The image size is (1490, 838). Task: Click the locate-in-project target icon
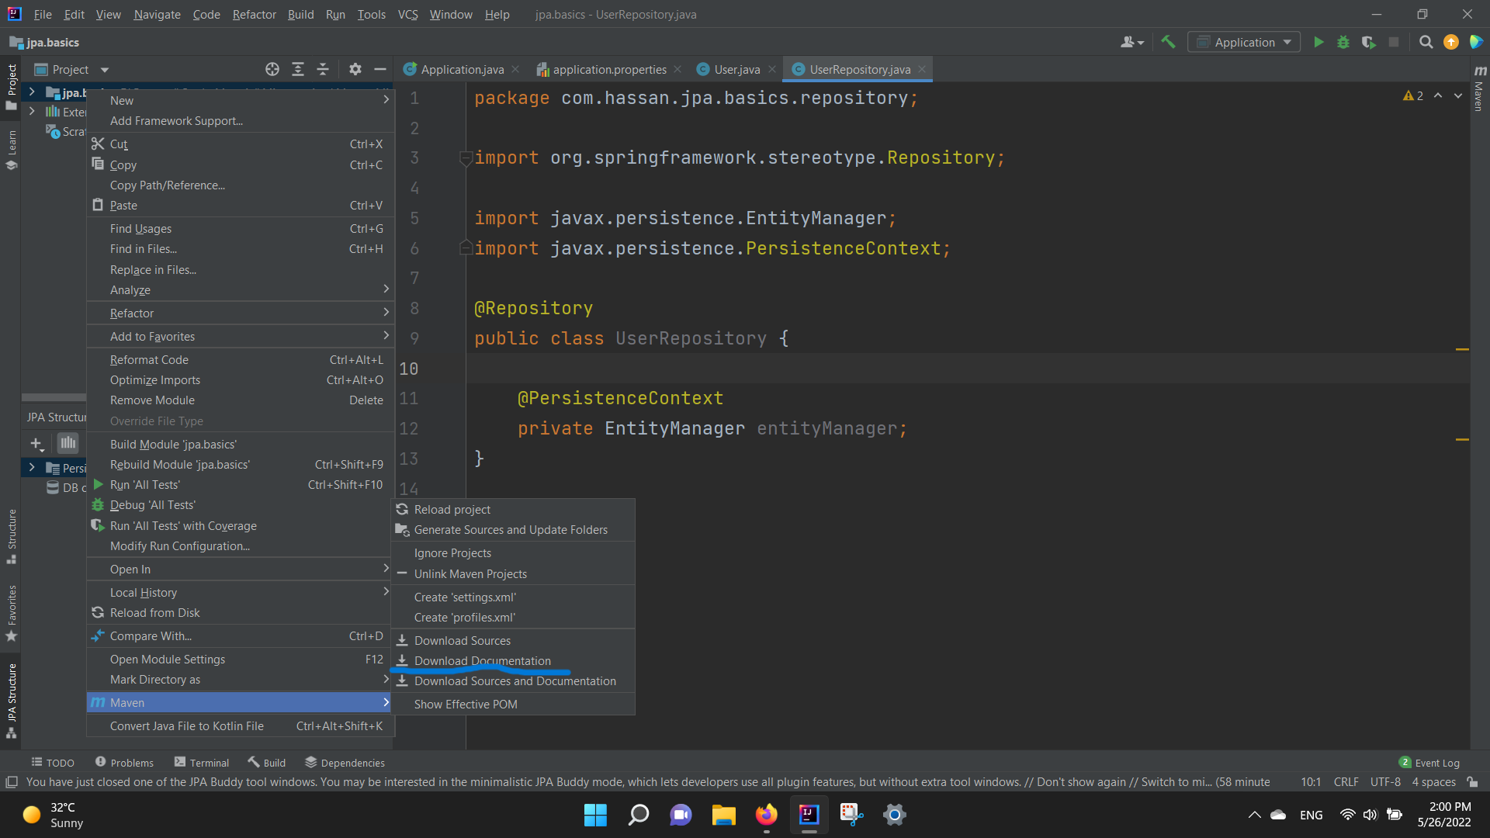272,70
